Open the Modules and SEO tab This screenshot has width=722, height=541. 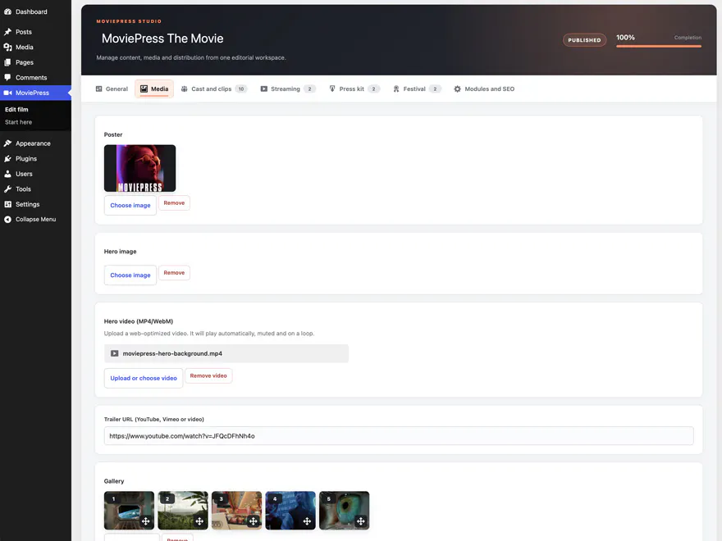click(x=484, y=89)
